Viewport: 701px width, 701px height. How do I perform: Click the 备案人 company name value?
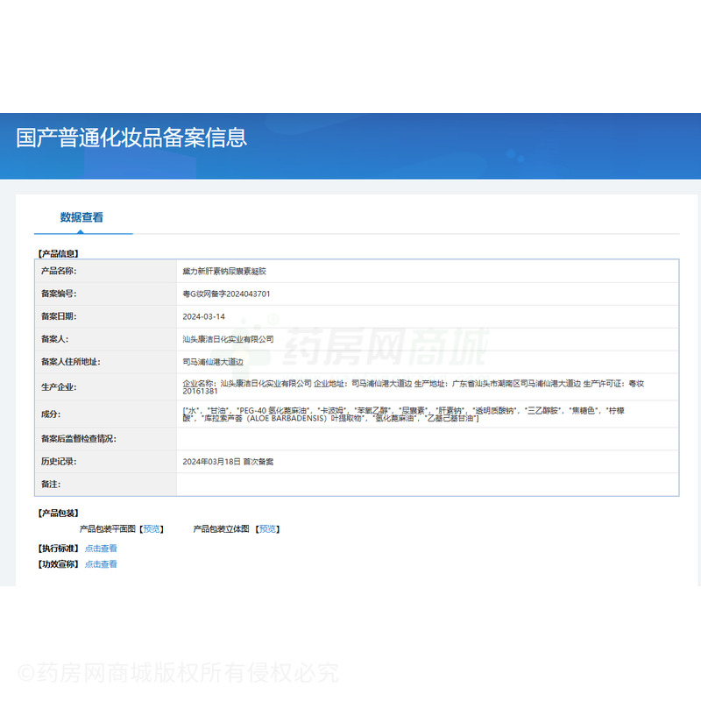[x=228, y=339]
